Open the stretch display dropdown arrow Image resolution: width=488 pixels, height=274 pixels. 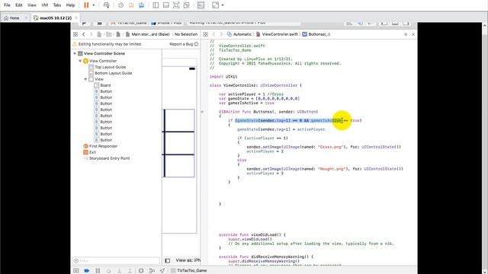tap(222, 5)
